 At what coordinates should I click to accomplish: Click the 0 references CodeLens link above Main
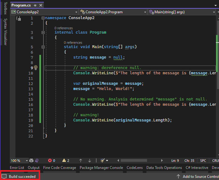point(73,43)
